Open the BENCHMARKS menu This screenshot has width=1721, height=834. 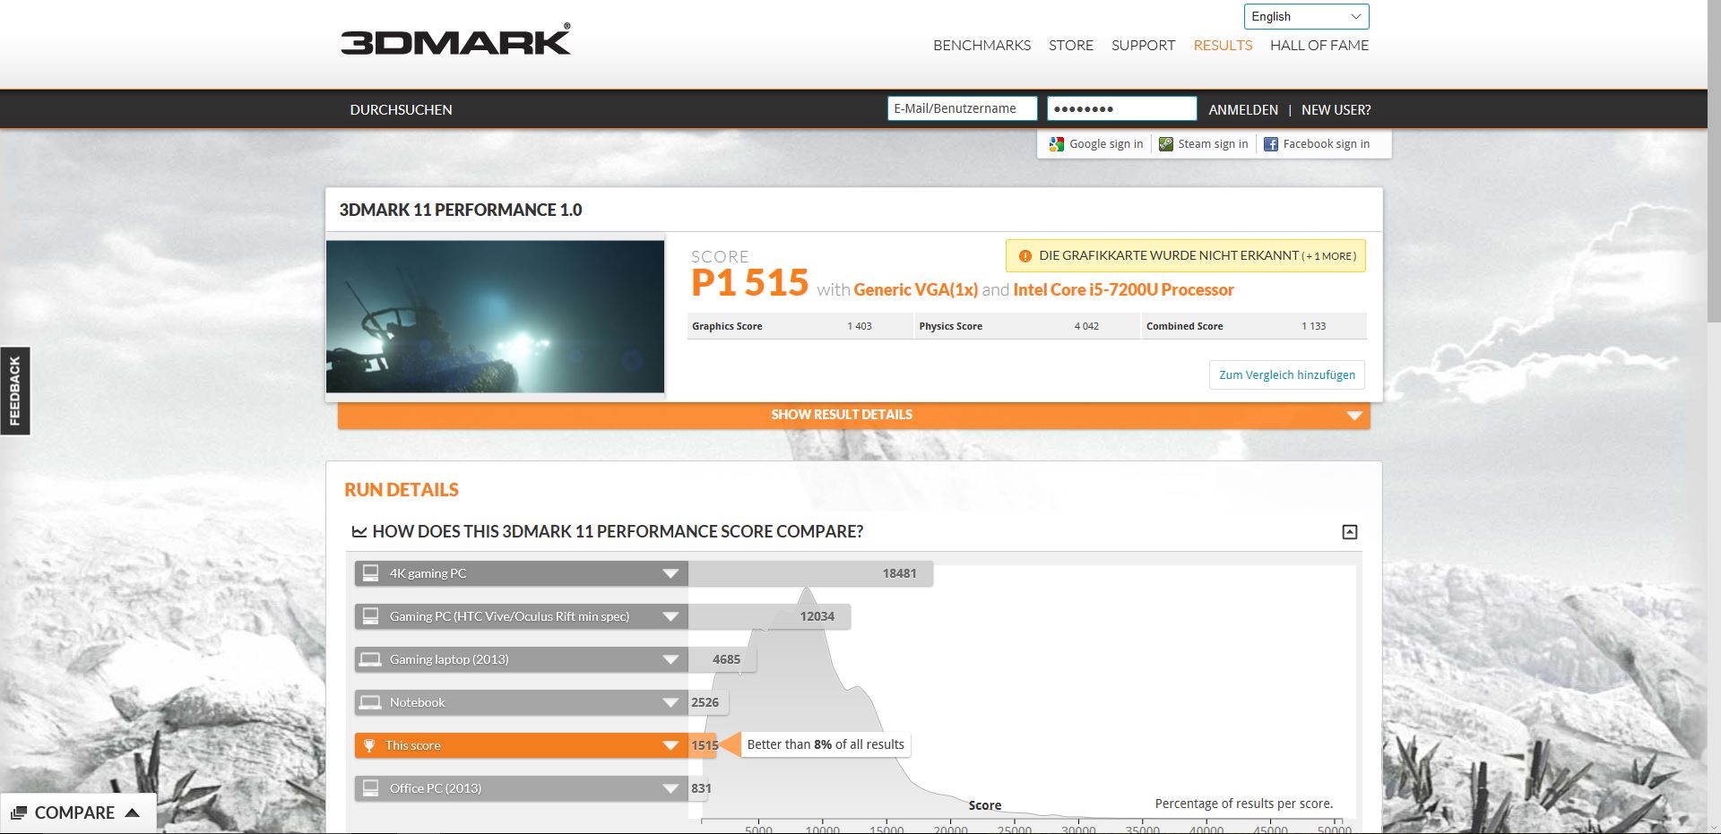(x=982, y=45)
